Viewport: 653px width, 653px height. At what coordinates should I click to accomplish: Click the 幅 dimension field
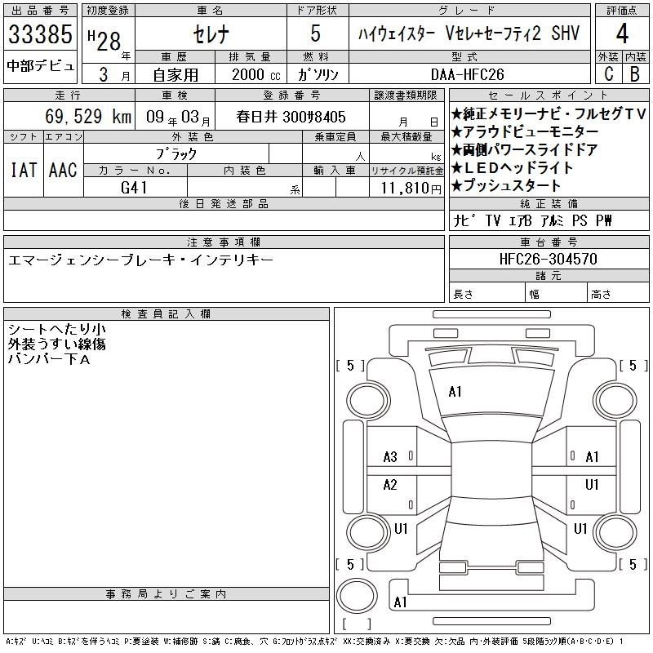point(557,294)
